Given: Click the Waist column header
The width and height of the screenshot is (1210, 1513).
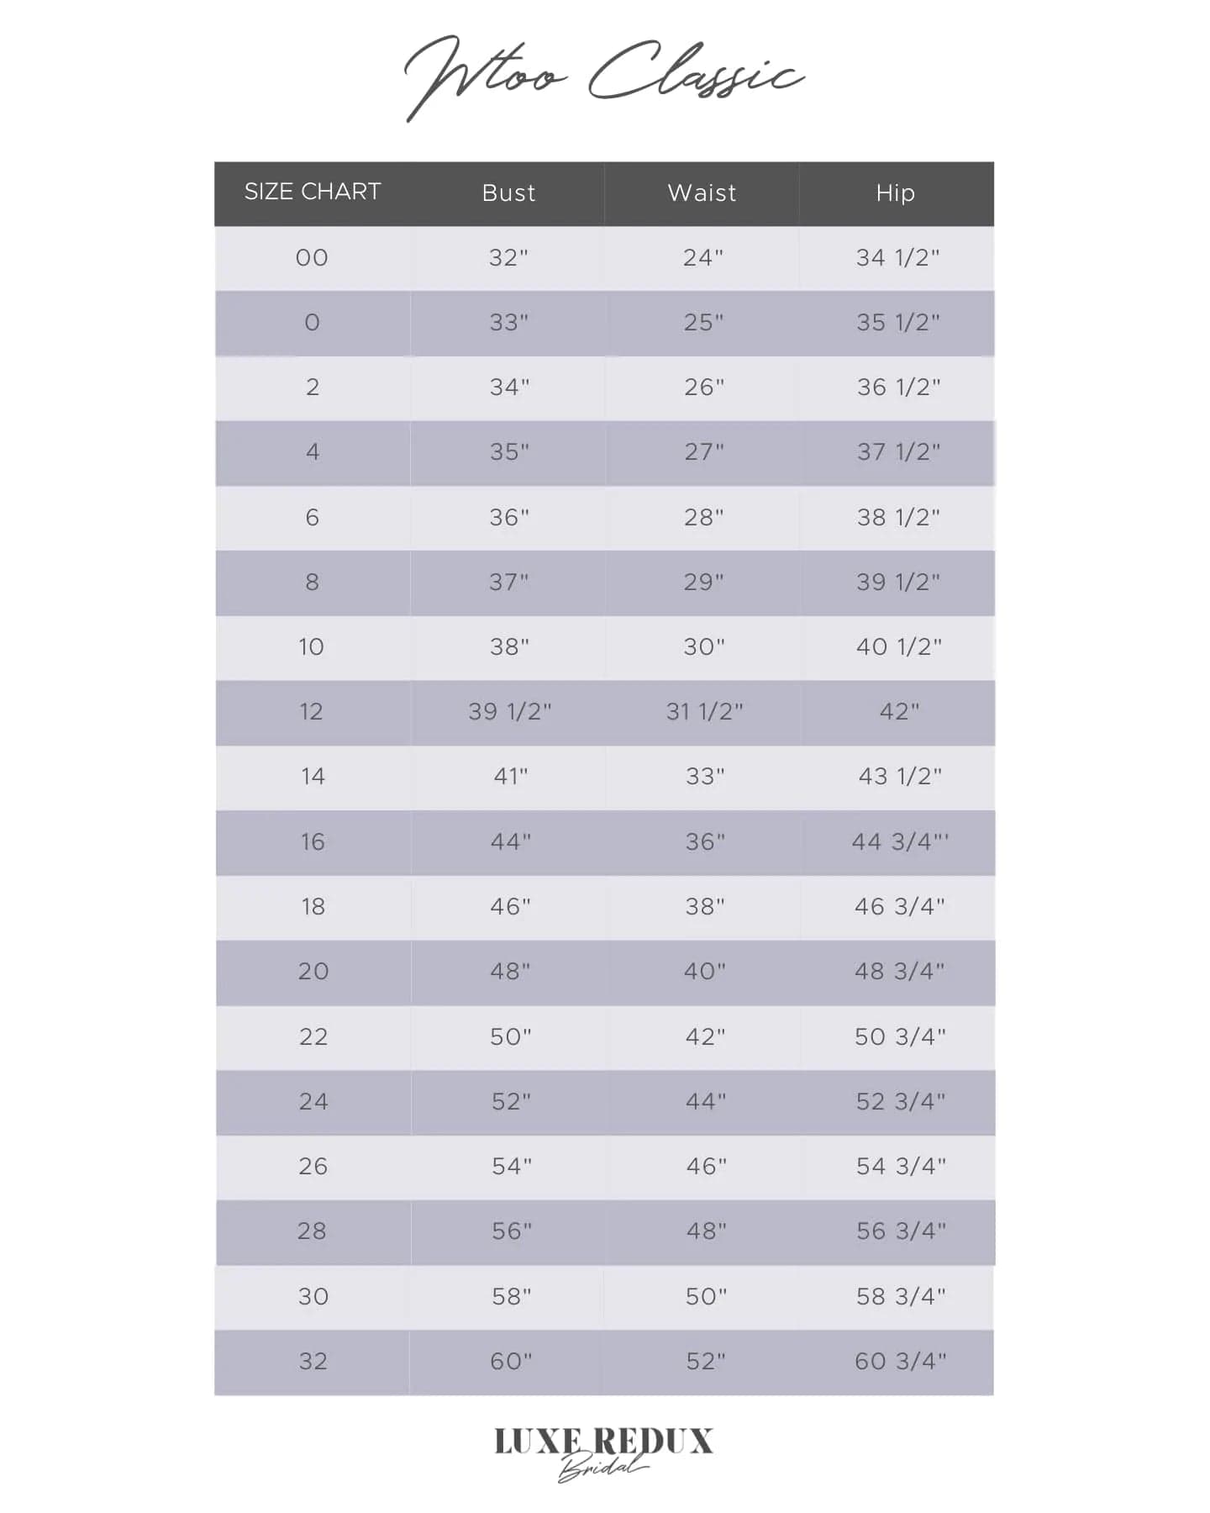Looking at the screenshot, I should (702, 193).
